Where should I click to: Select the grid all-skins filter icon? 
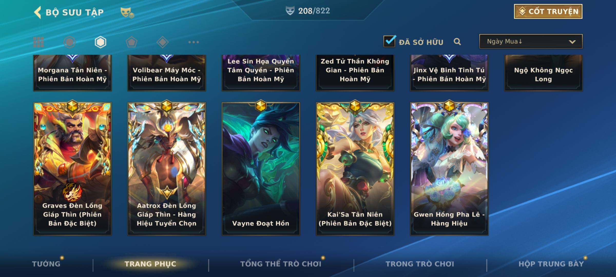click(38, 42)
